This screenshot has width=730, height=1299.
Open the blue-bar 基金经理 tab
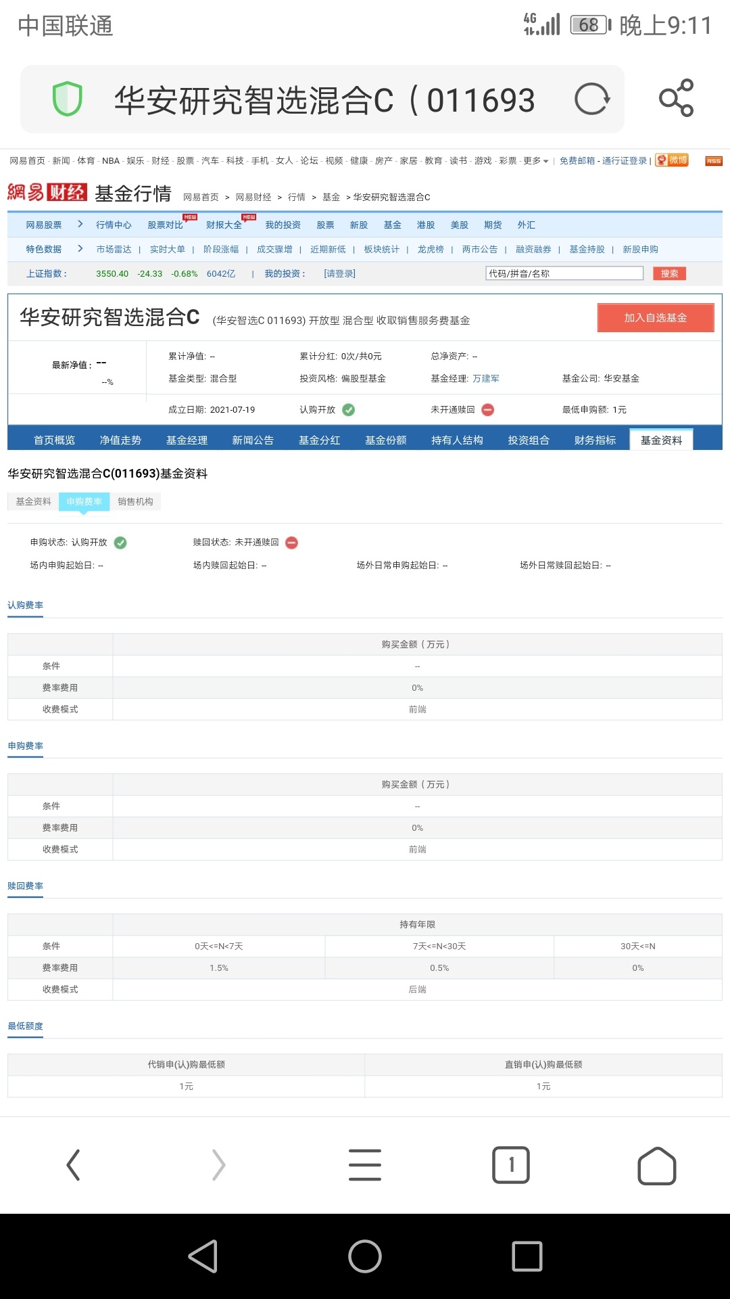(x=187, y=440)
